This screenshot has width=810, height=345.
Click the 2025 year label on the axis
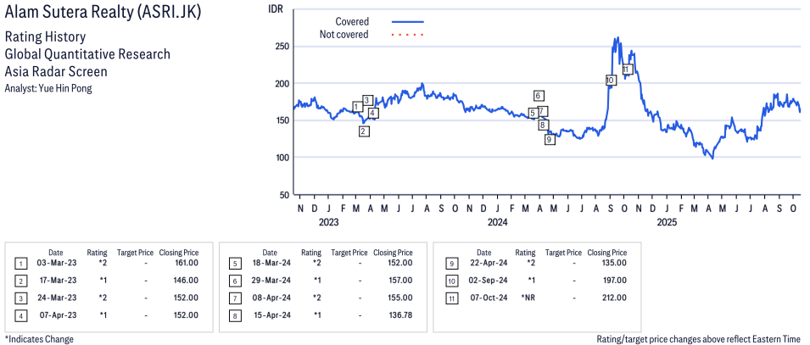point(668,223)
